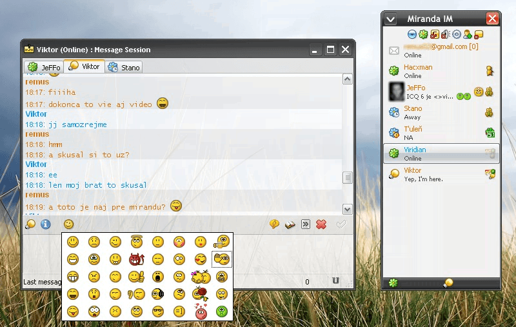Insert the headphones smiley
This screenshot has width=516, height=327.
coord(158,293)
